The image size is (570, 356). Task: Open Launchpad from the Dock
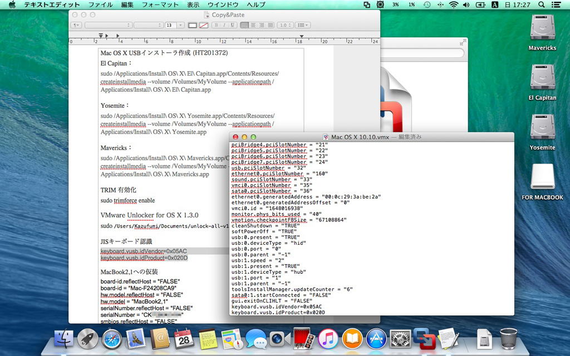click(x=87, y=339)
